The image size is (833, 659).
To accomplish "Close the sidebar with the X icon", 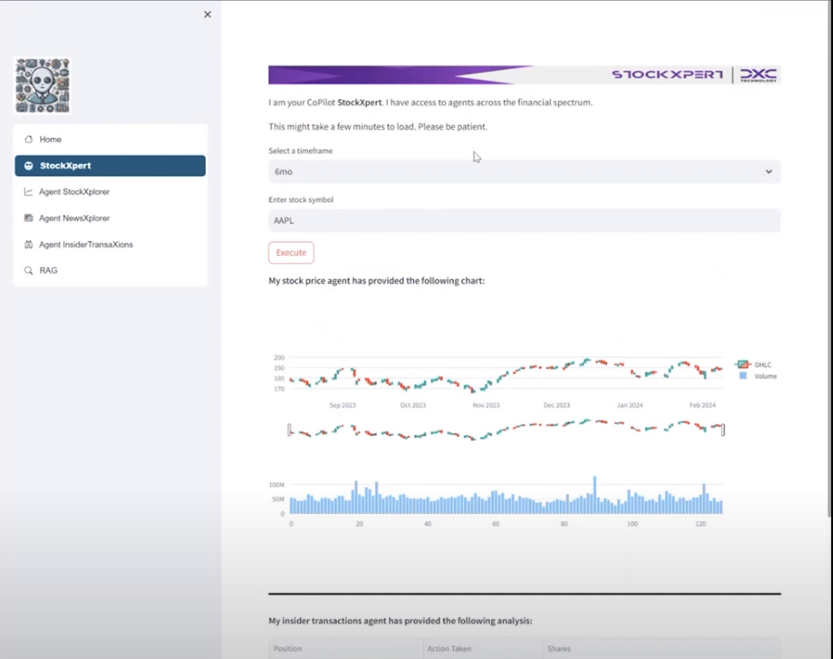I will (208, 14).
